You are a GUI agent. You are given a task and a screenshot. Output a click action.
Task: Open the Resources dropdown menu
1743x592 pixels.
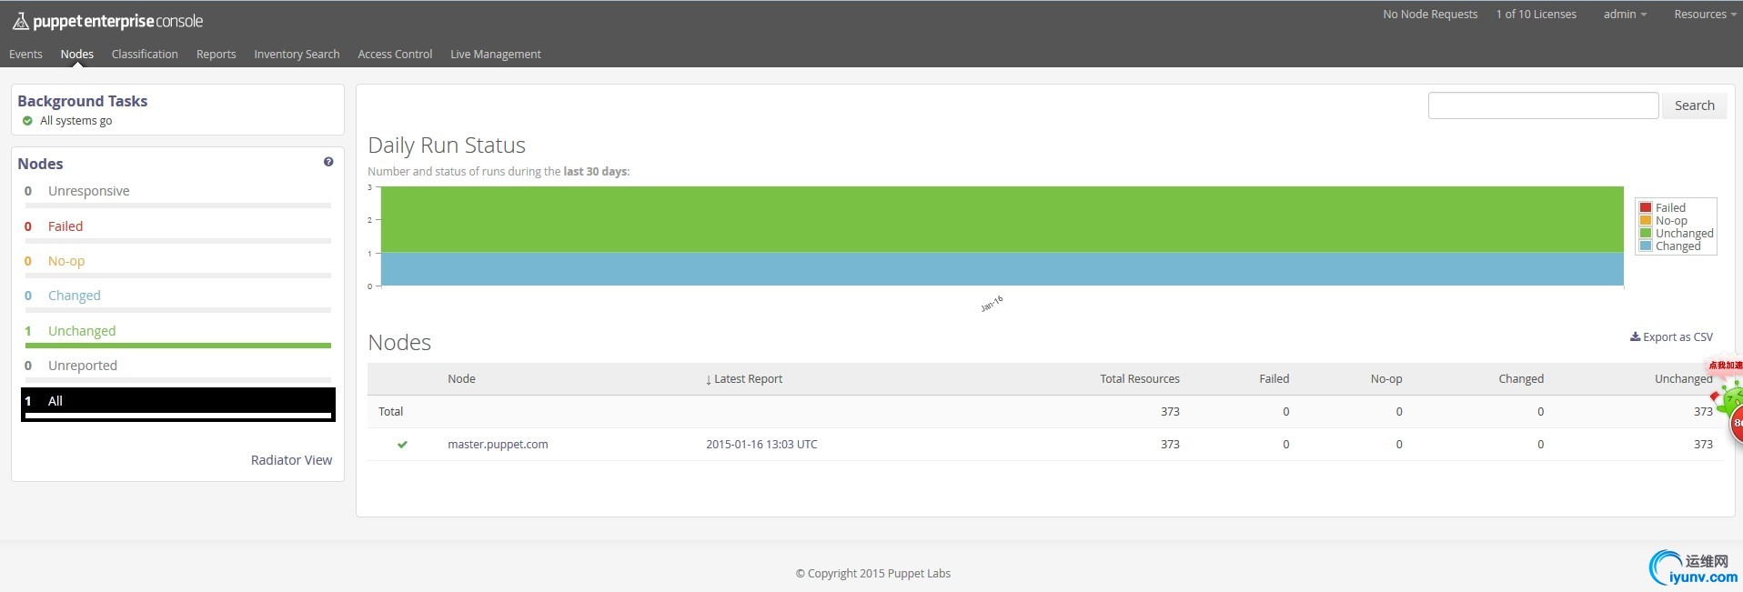1705,14
